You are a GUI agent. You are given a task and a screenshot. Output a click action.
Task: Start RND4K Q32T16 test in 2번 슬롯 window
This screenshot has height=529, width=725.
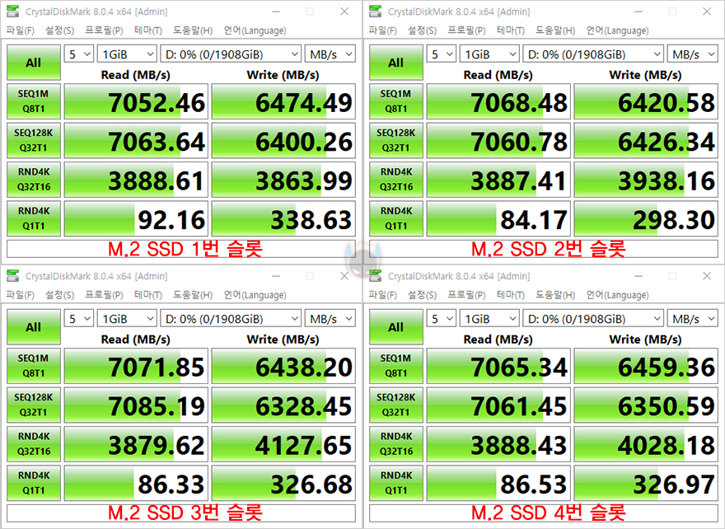coord(395,180)
